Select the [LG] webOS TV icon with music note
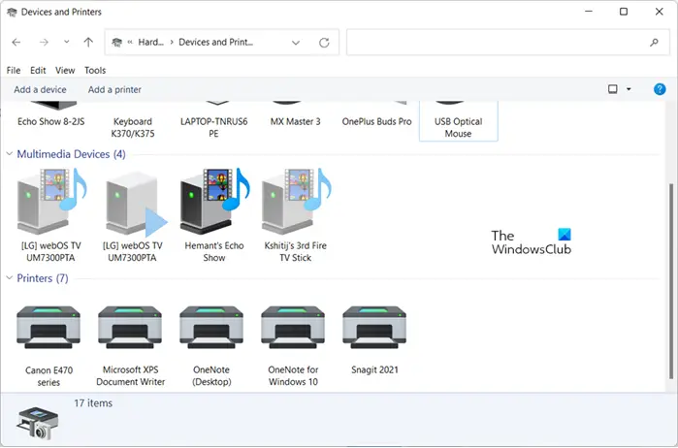This screenshot has width=678, height=448. coord(51,201)
